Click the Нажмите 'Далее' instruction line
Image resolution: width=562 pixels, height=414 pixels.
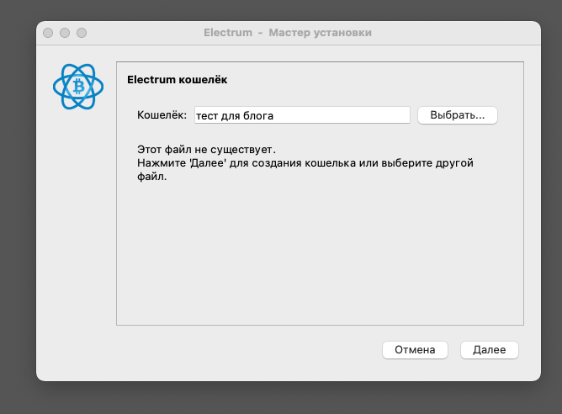(305, 163)
